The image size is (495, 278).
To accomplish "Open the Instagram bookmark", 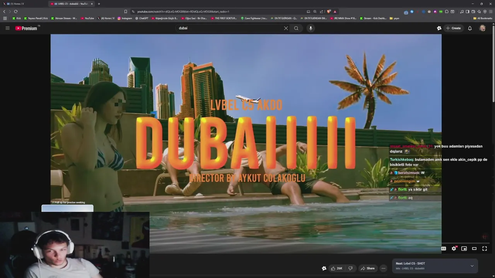I will coord(125,18).
